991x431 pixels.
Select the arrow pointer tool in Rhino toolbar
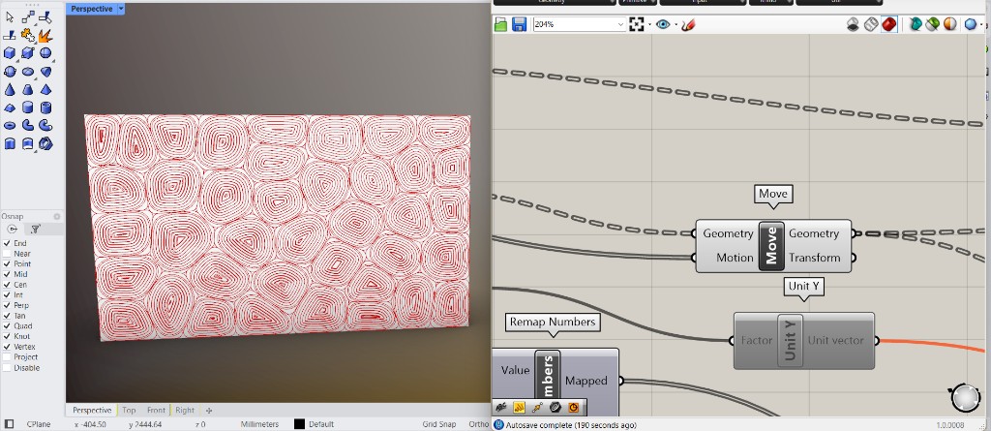(10, 17)
